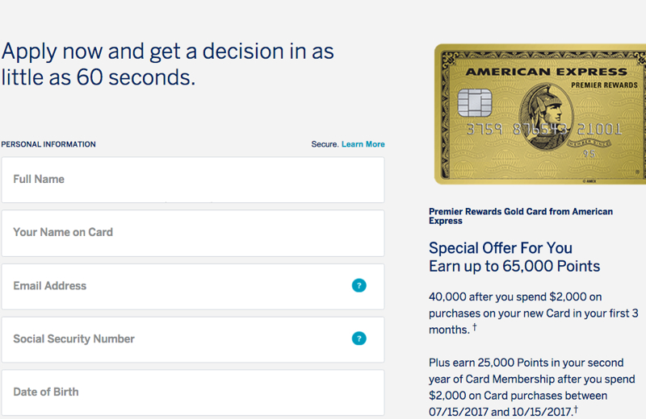Click the Premier Rewards Gold Card title
Image resolution: width=646 pixels, height=419 pixels.
pos(520,216)
